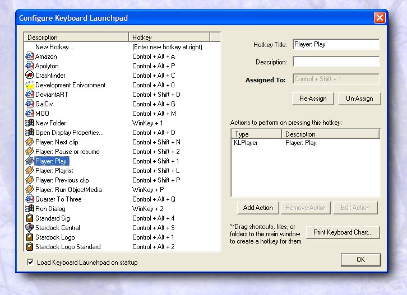Click the Development Enivornment icon
This screenshot has width=407, height=295.
click(30, 85)
